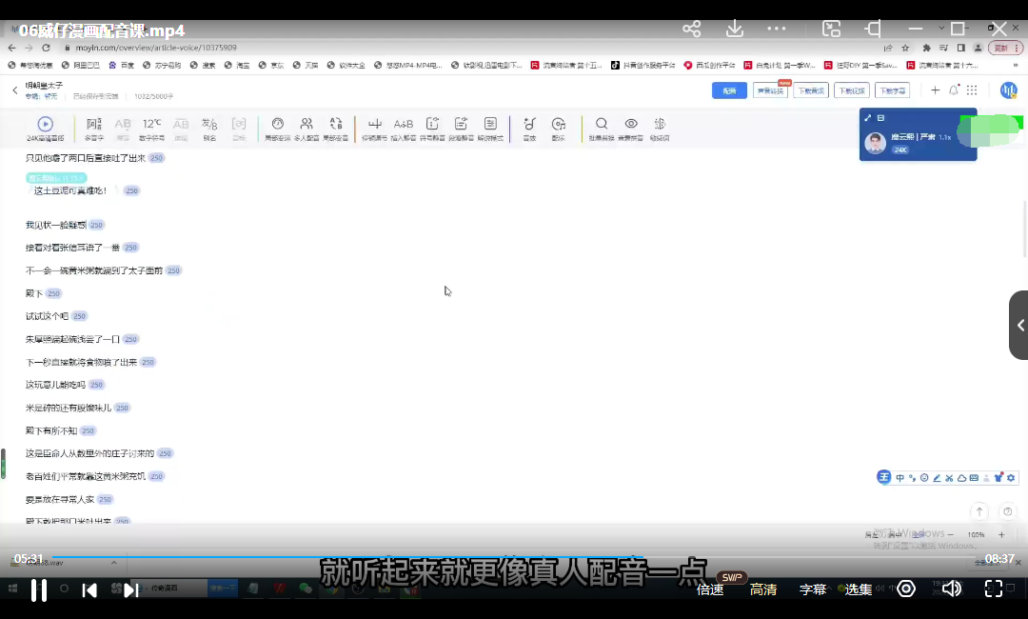The width and height of the screenshot is (1028, 619).
Task: Expand the floating voice card with diagonal arrow
Action: [868, 118]
